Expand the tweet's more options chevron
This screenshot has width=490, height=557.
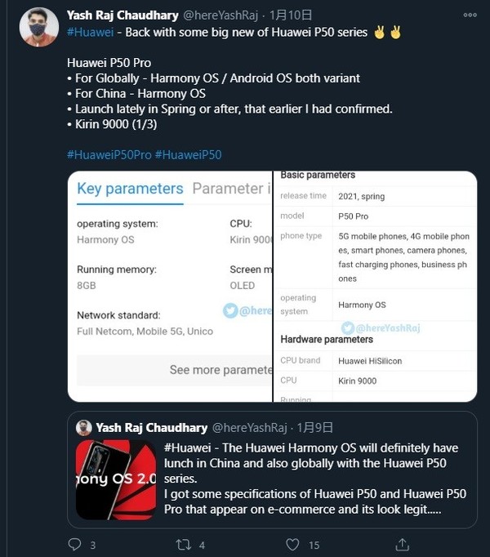tap(470, 15)
